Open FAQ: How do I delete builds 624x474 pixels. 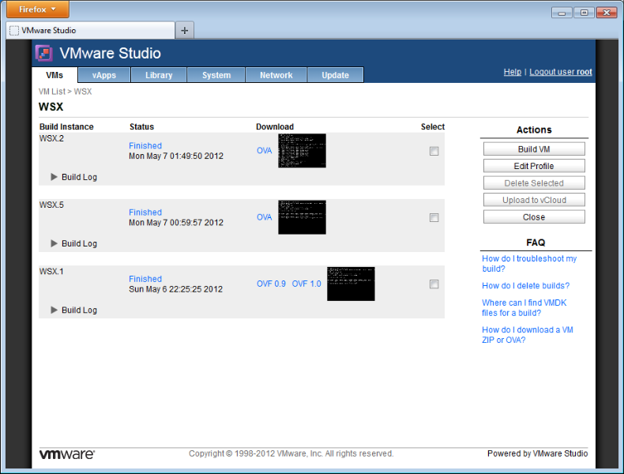click(x=526, y=286)
